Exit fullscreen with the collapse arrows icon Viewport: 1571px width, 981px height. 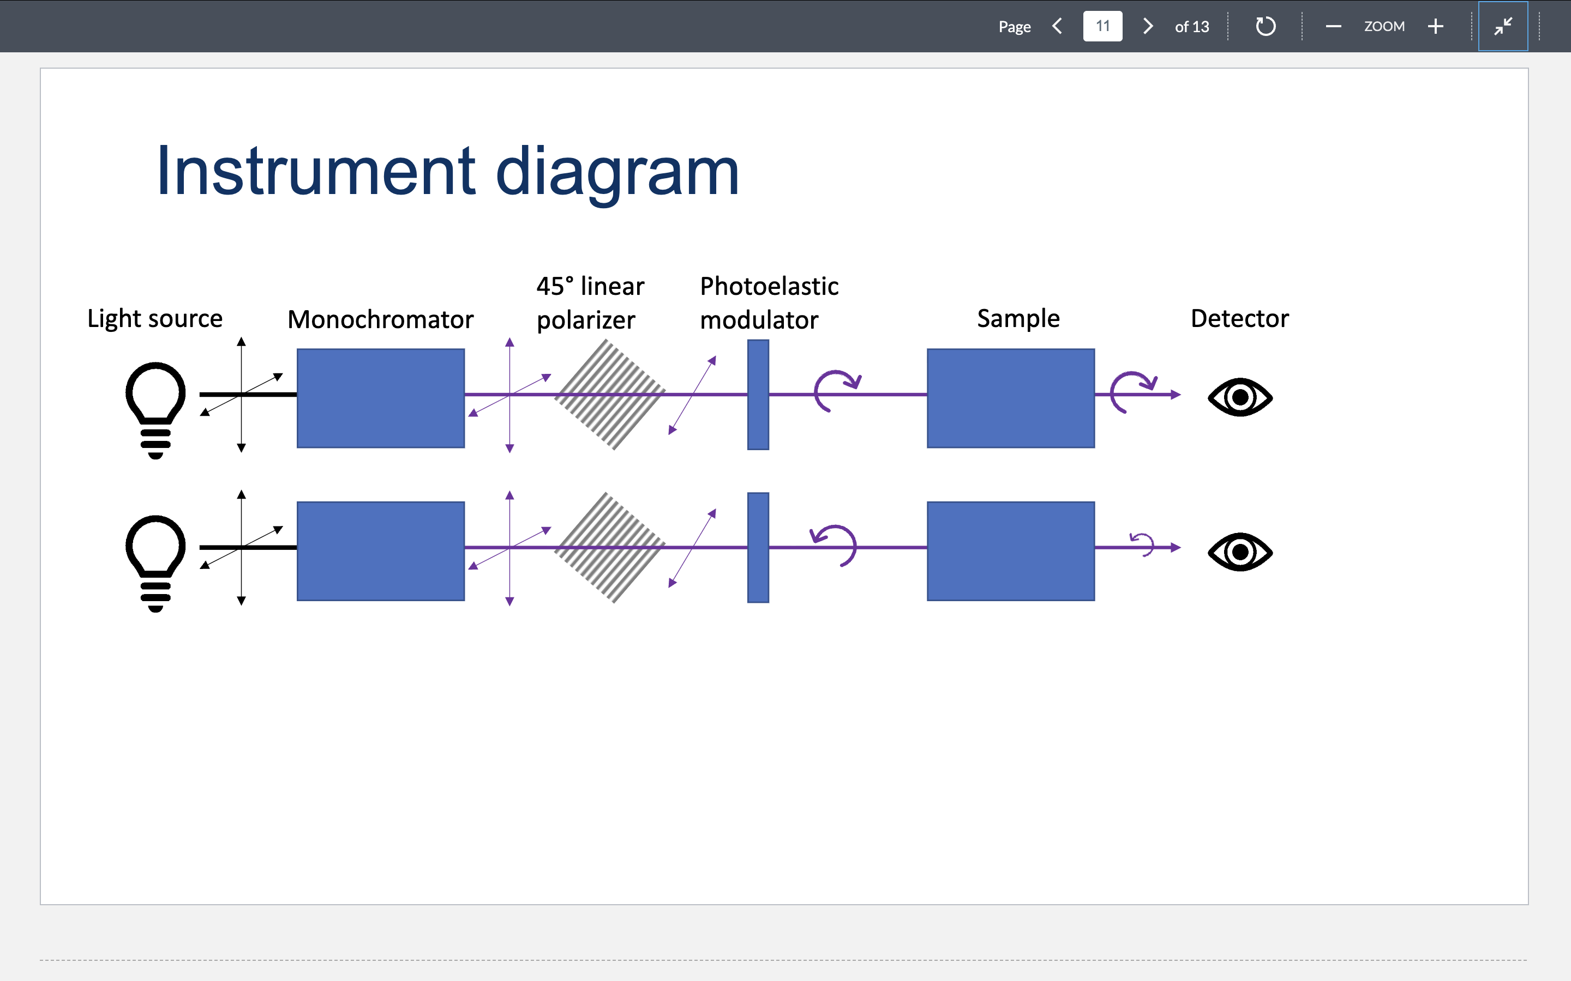[1503, 26]
